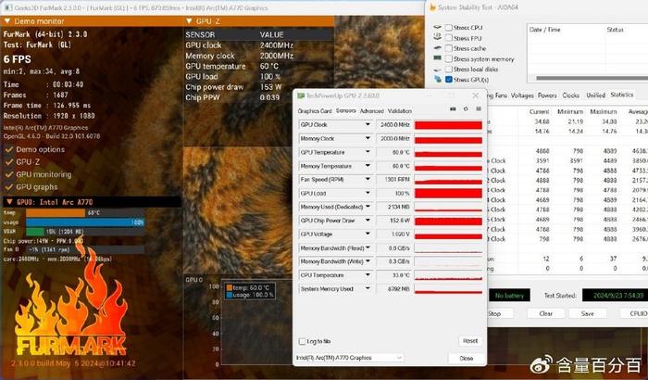Screen dimensions: 648x380
Task: Click the orange temp bar in FurMark
Action: [x=56, y=213]
